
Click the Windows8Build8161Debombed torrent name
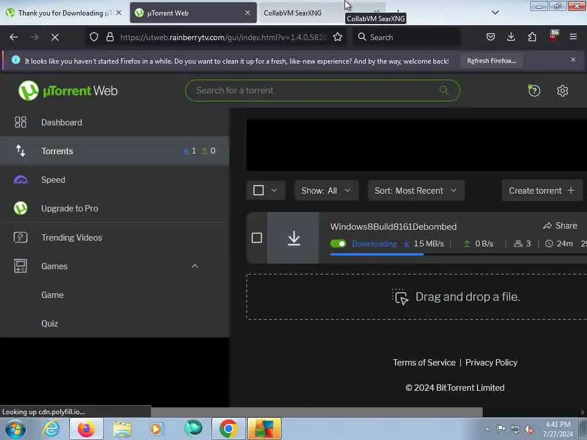click(x=393, y=227)
